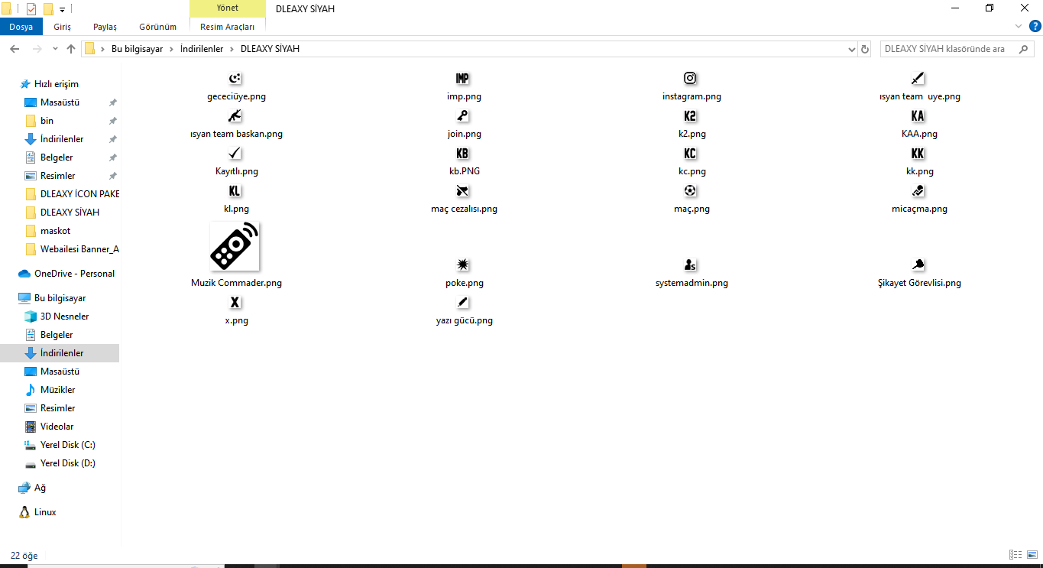Click İndirilenler in the address breadcrumb
Image resolution: width=1043 pixels, height=568 pixels.
click(x=202, y=49)
